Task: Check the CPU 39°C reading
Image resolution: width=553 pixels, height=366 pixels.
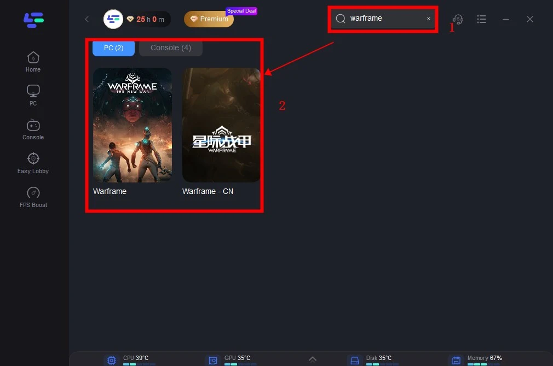Action: coord(136,358)
